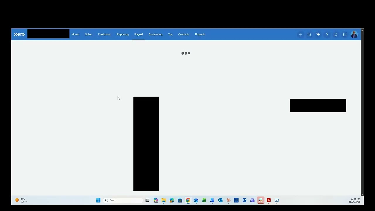Screen dimensions: 375x211
Task: Switch to Google Chrome on taskbar
Action: pyautogui.click(x=188, y=200)
